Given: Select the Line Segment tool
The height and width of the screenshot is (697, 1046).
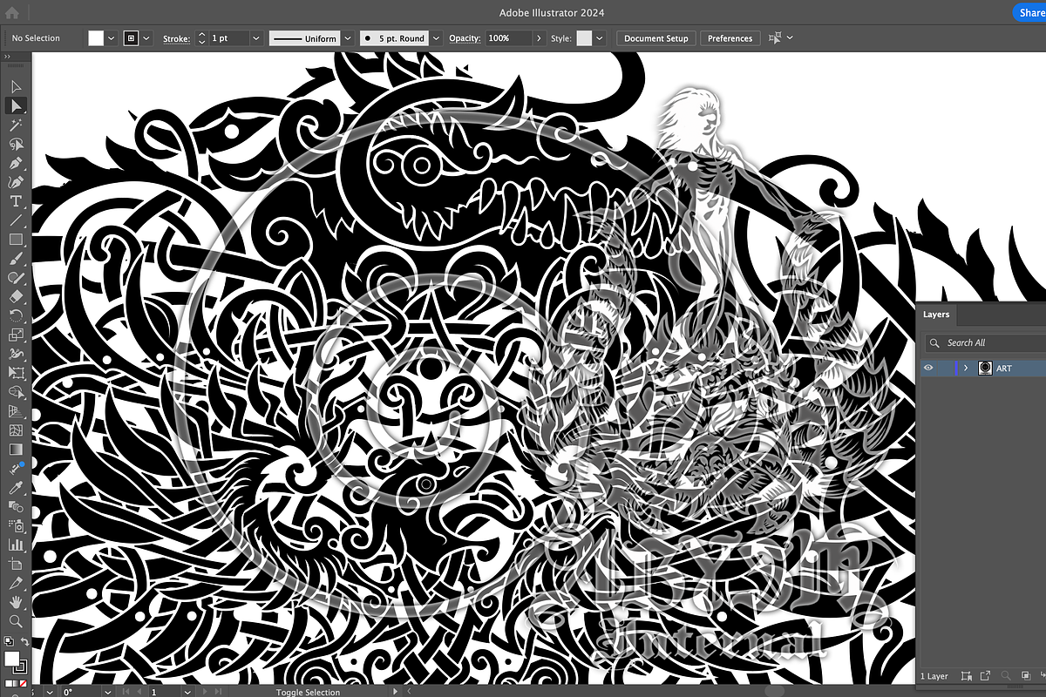Looking at the screenshot, I should 16,220.
